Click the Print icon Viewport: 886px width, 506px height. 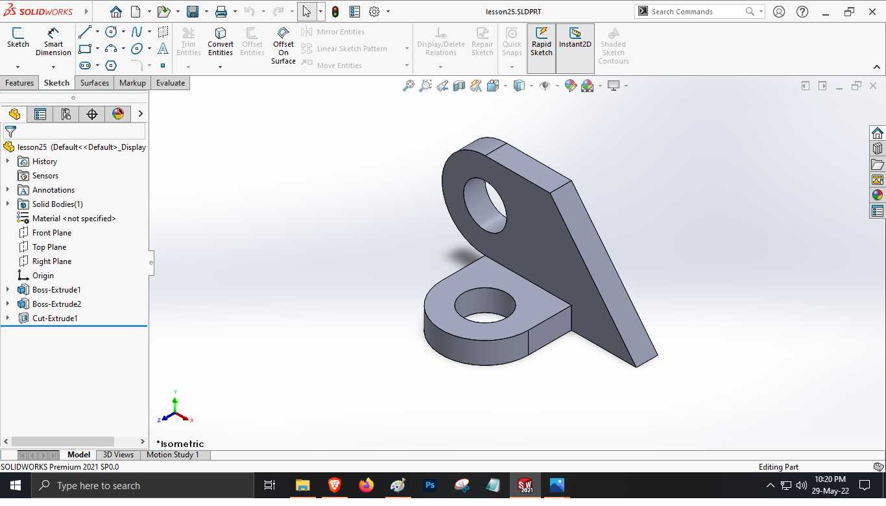pos(221,12)
